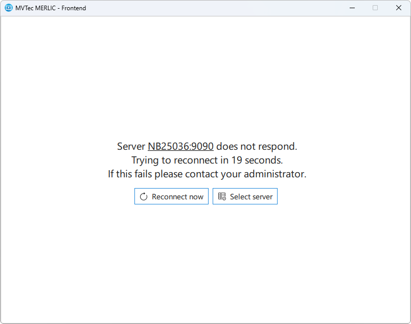
Task: Close the MERLIC Frontend window
Action: (399, 8)
